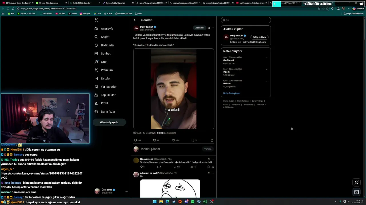Image resolution: width=366 pixels, height=205 pixels.
Task: Click the Topluluklar icon in sidebar
Action: 96,95
